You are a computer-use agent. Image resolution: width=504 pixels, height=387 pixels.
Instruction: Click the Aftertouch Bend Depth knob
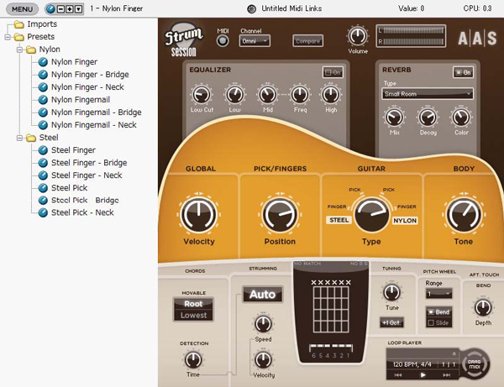(x=483, y=308)
